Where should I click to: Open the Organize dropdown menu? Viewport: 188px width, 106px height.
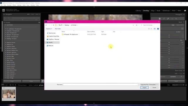pos(49,29)
